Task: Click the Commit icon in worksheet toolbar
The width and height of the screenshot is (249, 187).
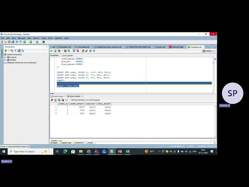Action: 74,51
